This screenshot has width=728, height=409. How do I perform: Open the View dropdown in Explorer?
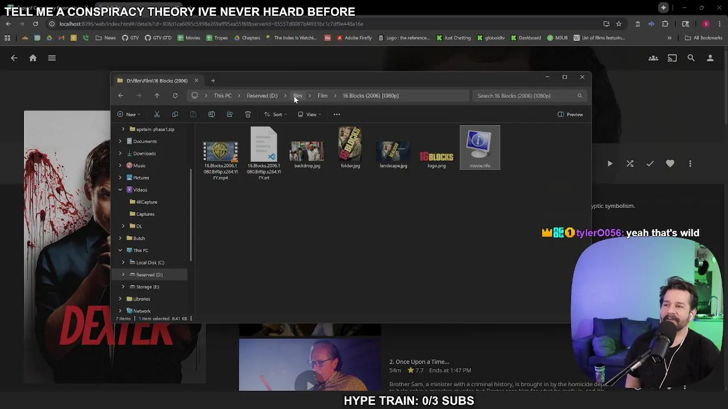point(309,114)
